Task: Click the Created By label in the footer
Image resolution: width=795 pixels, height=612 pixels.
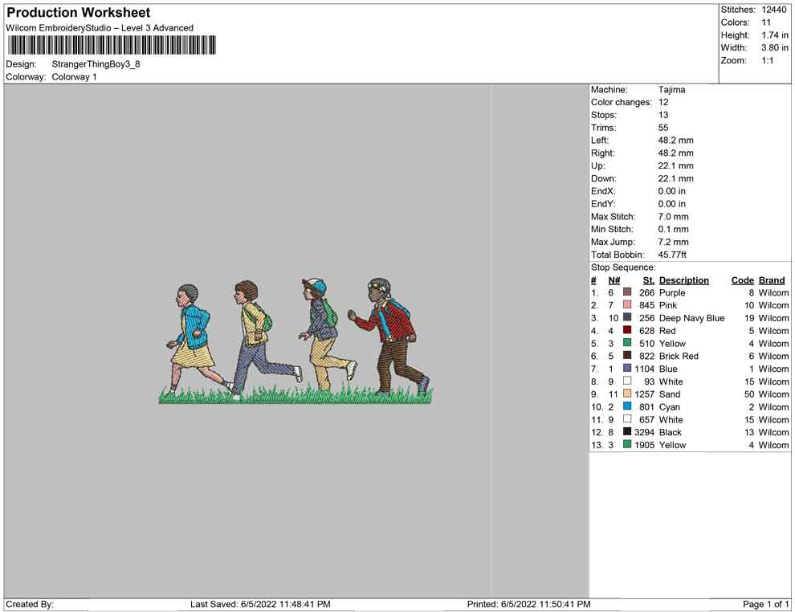Action: pyautogui.click(x=30, y=604)
